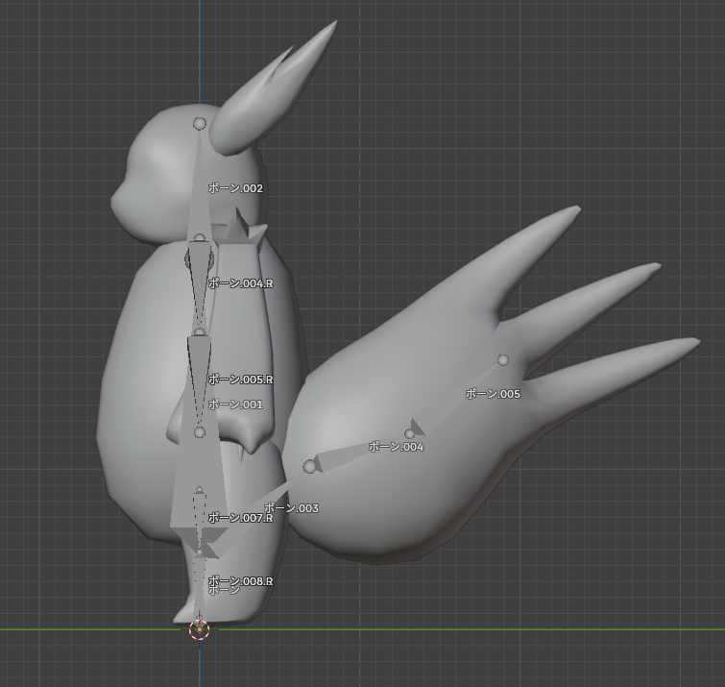Select the ボーン.003 bone label
The image size is (725, 687).
[291, 508]
